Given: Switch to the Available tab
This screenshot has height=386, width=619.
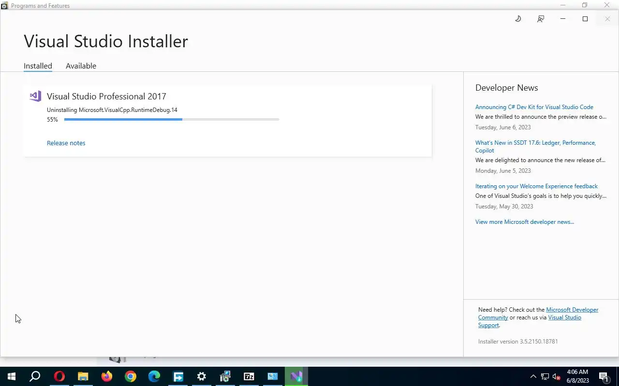Looking at the screenshot, I should (x=81, y=66).
